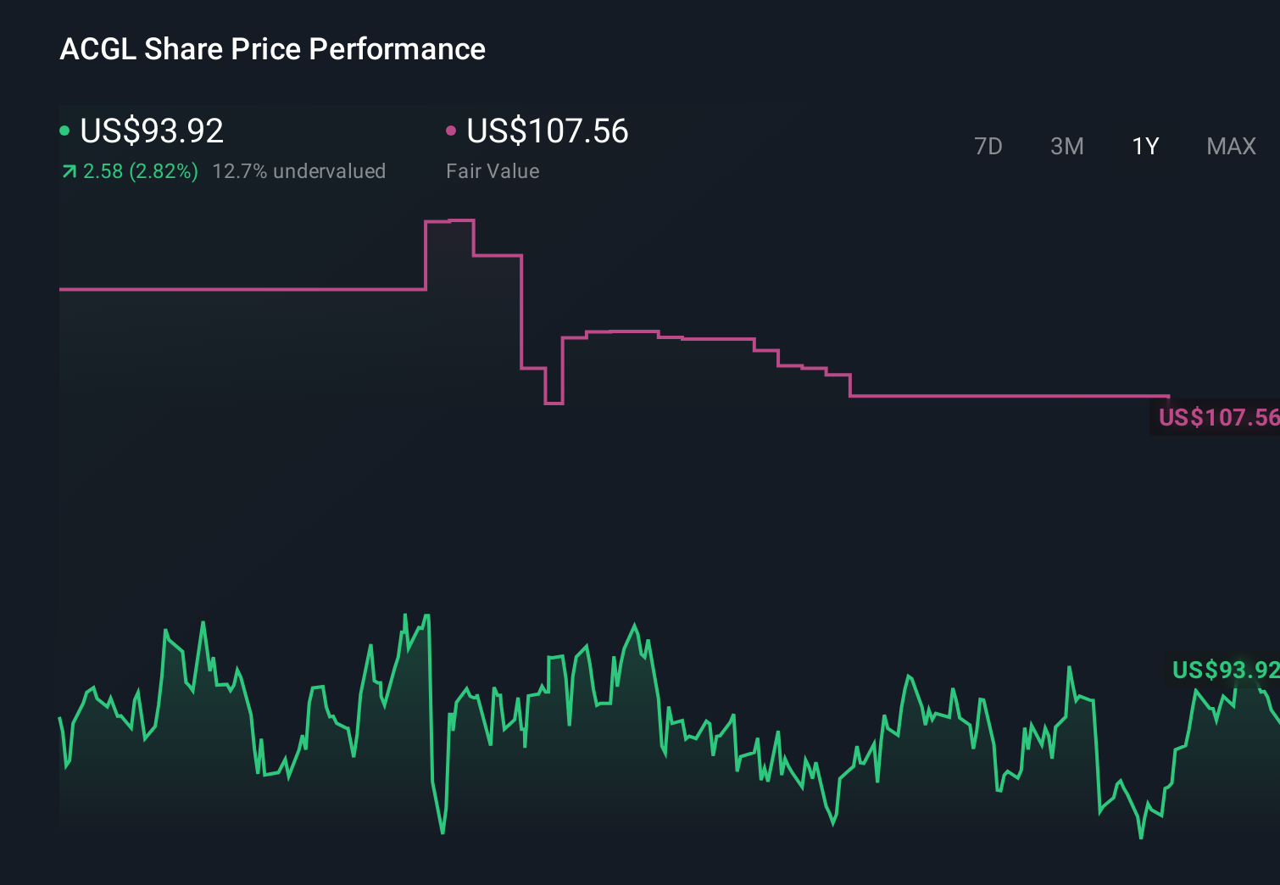Viewport: 1280px width, 885px height.
Task: Switch to the 3M time range
Action: click(x=1066, y=146)
